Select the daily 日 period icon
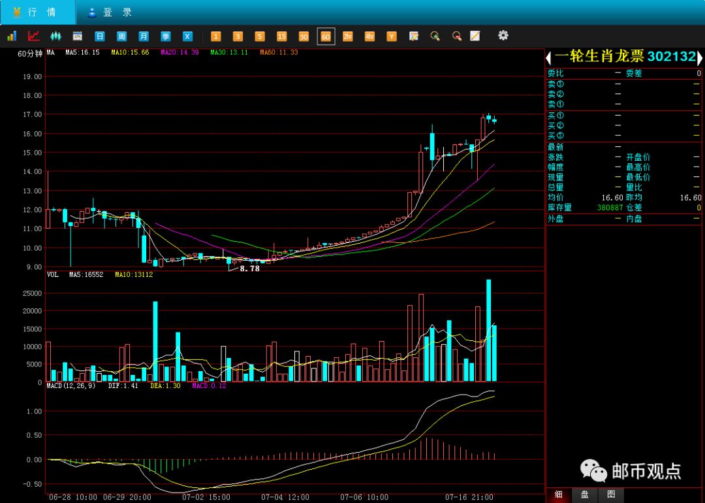This screenshot has width=705, height=503. point(100,37)
